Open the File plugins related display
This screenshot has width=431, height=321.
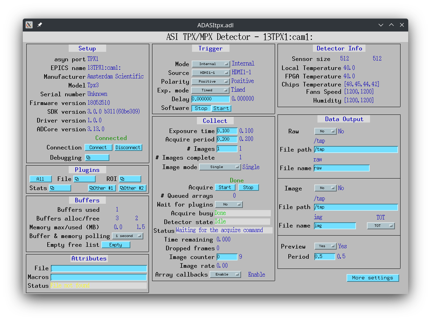tap(84, 179)
